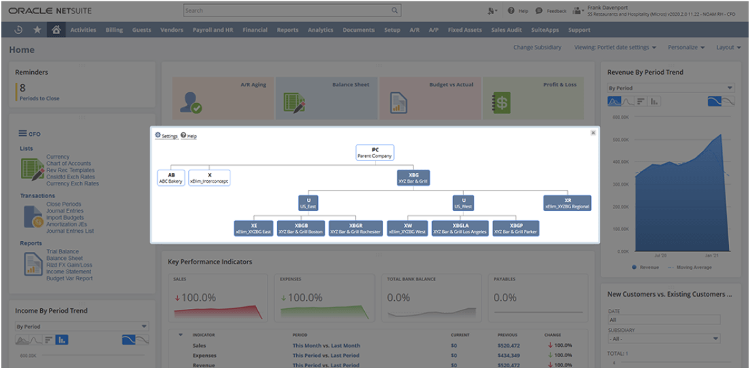Select the PC Parent Company node
The width and height of the screenshot is (750, 370).
(375, 152)
